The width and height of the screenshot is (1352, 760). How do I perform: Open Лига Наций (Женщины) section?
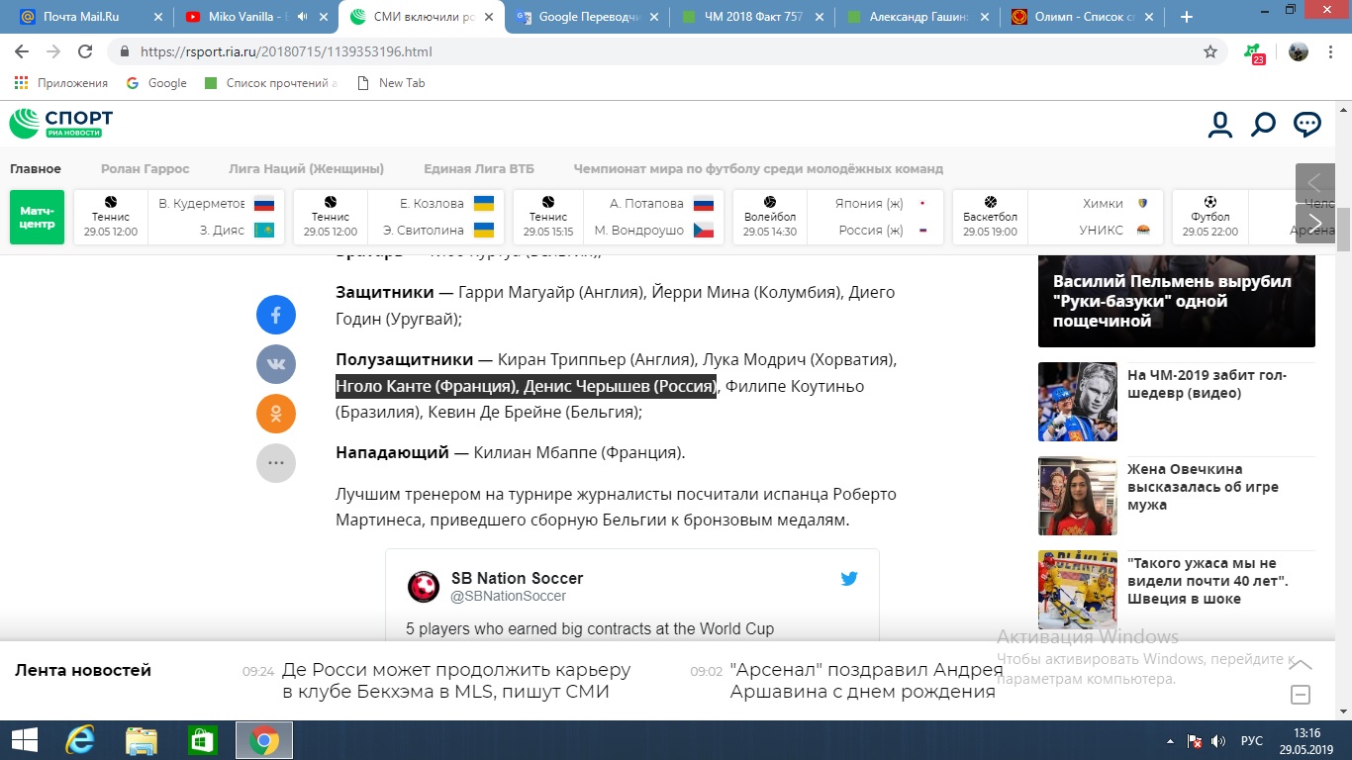306,168
